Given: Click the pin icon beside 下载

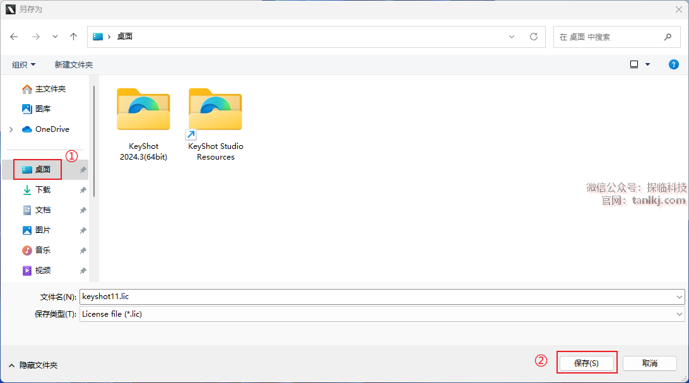Looking at the screenshot, I should tap(83, 190).
